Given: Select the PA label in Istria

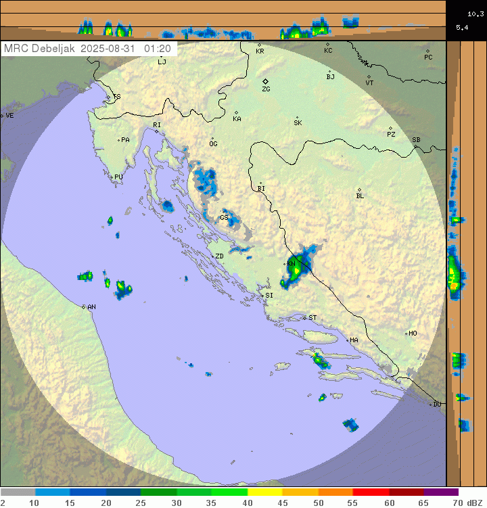Looking at the screenshot, I should [x=125, y=140].
